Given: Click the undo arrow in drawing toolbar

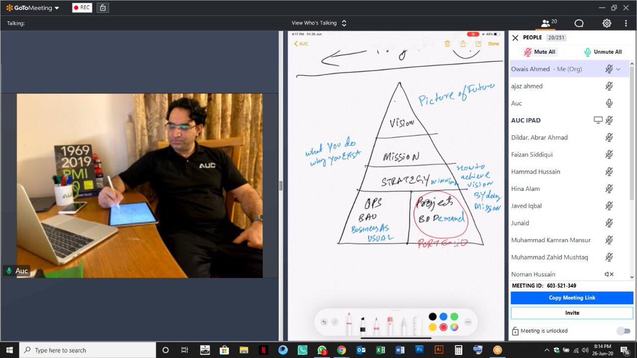Looking at the screenshot, I should (324, 322).
